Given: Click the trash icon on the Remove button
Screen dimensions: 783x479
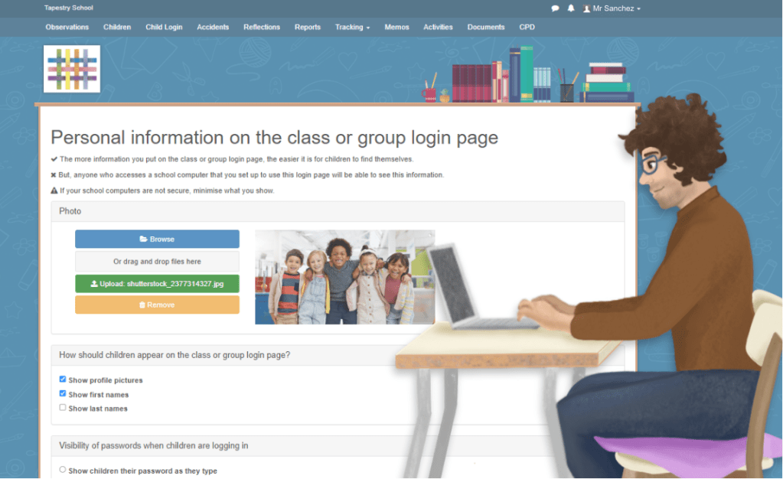Looking at the screenshot, I should pos(142,304).
